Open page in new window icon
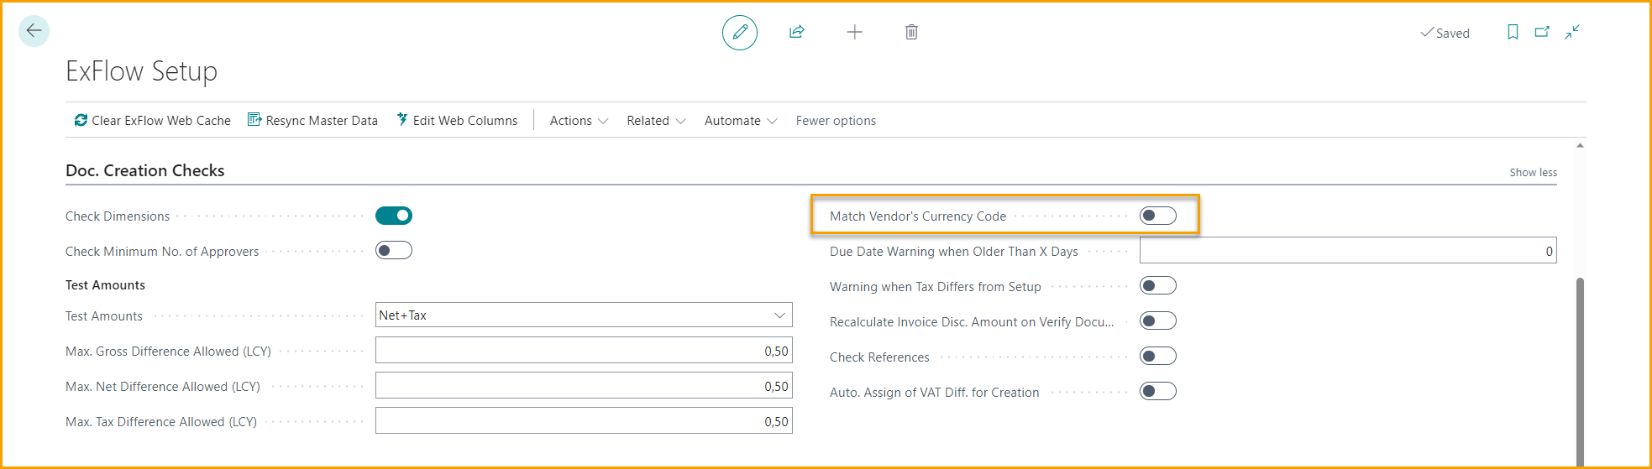The height and width of the screenshot is (469, 1652). click(x=1542, y=32)
